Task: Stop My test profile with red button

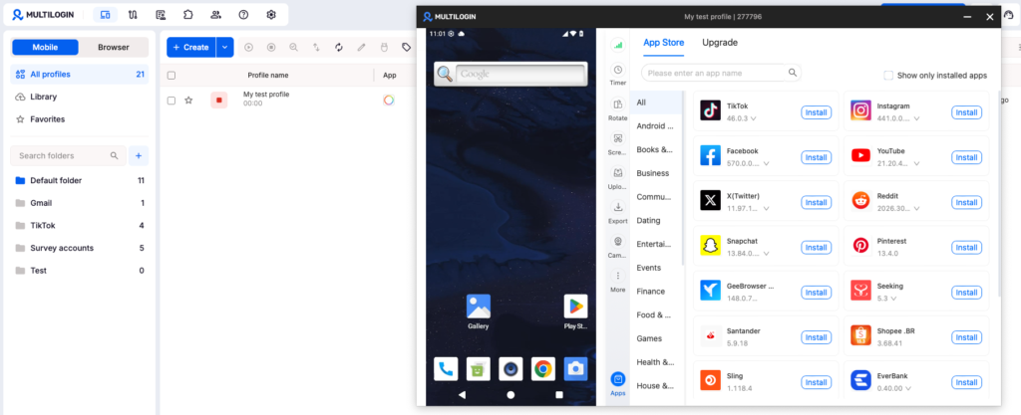Action: pyautogui.click(x=218, y=100)
